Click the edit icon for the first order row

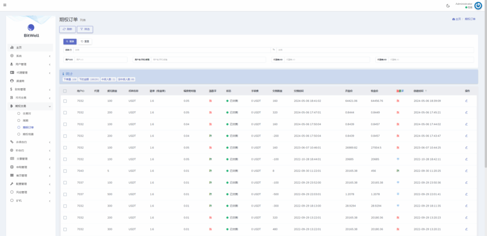point(466,101)
